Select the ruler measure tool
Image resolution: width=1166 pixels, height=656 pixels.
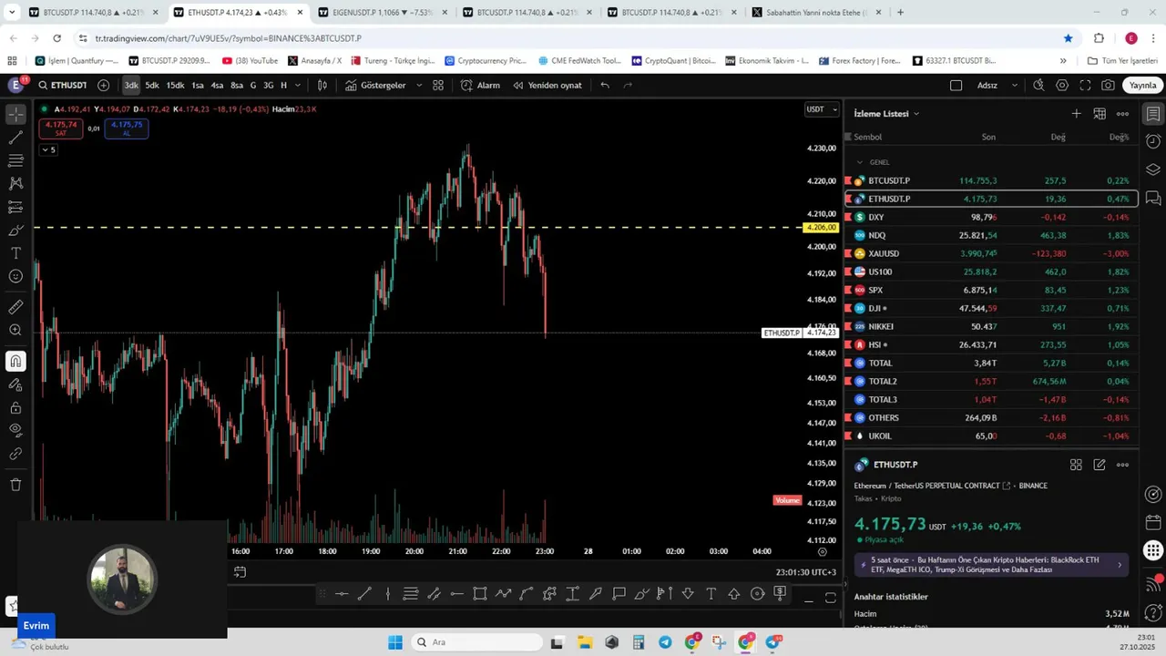point(15,307)
